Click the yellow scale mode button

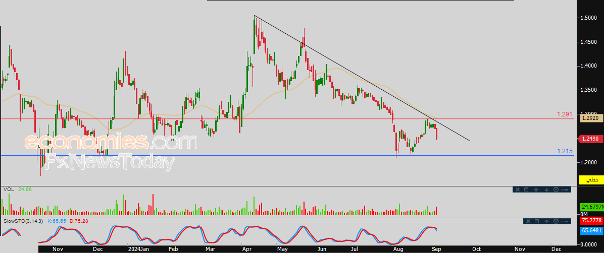(592, 179)
